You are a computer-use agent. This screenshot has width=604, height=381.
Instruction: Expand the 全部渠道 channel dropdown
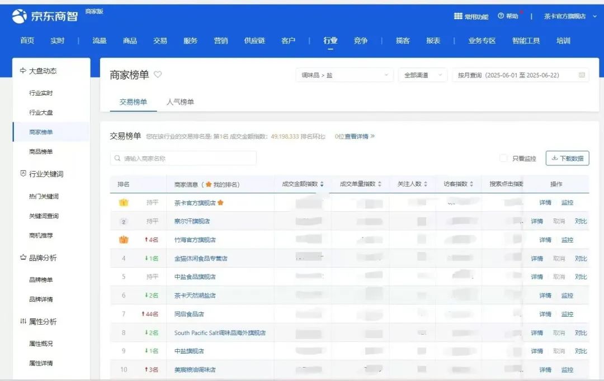(x=422, y=75)
